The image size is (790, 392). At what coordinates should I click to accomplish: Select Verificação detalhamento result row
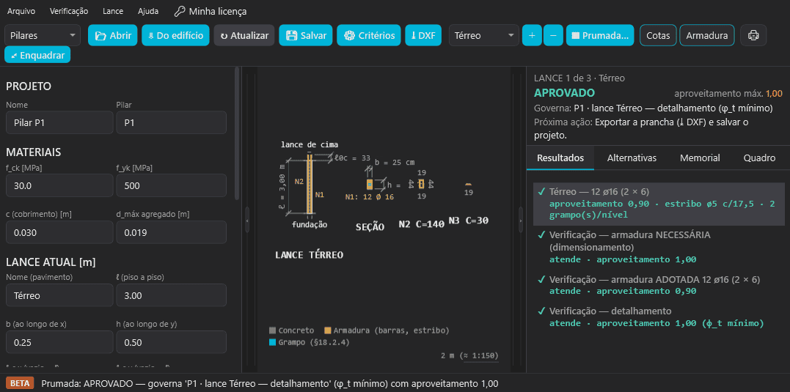click(x=659, y=317)
